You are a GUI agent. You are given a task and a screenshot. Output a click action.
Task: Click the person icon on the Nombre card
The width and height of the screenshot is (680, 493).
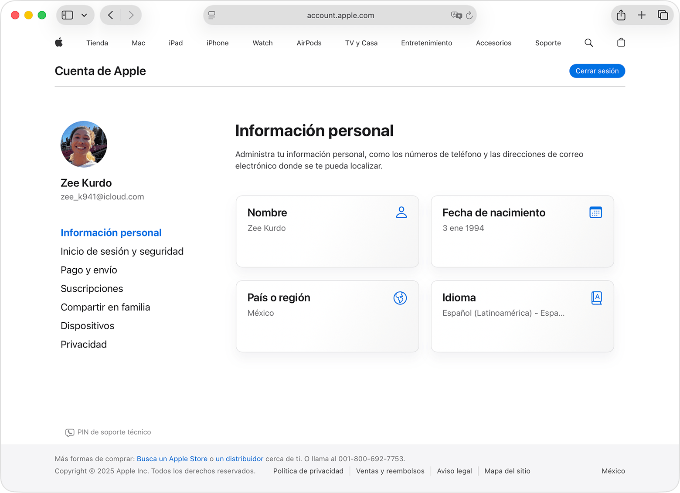(401, 213)
